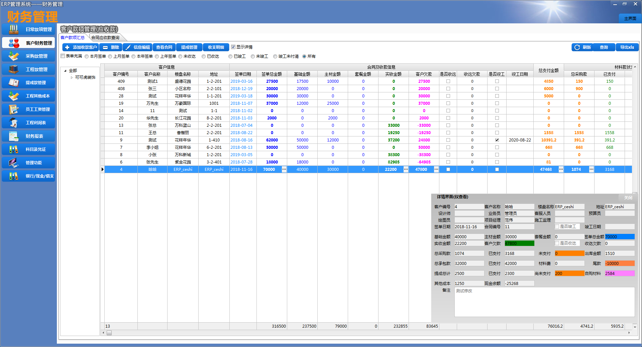
Task: Open 员工工资管理 sidebar icon
Action: click(x=13, y=109)
